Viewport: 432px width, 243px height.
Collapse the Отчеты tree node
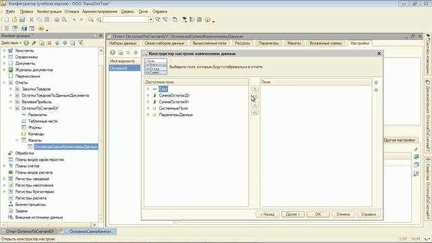5,82
